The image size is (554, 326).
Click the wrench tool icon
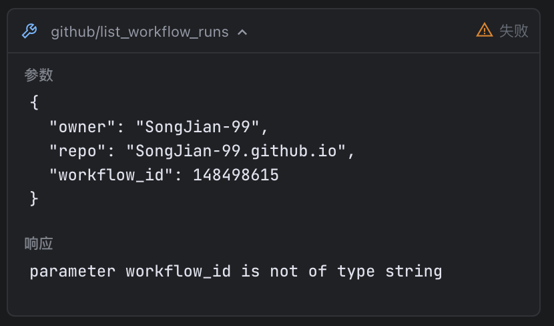click(x=29, y=31)
